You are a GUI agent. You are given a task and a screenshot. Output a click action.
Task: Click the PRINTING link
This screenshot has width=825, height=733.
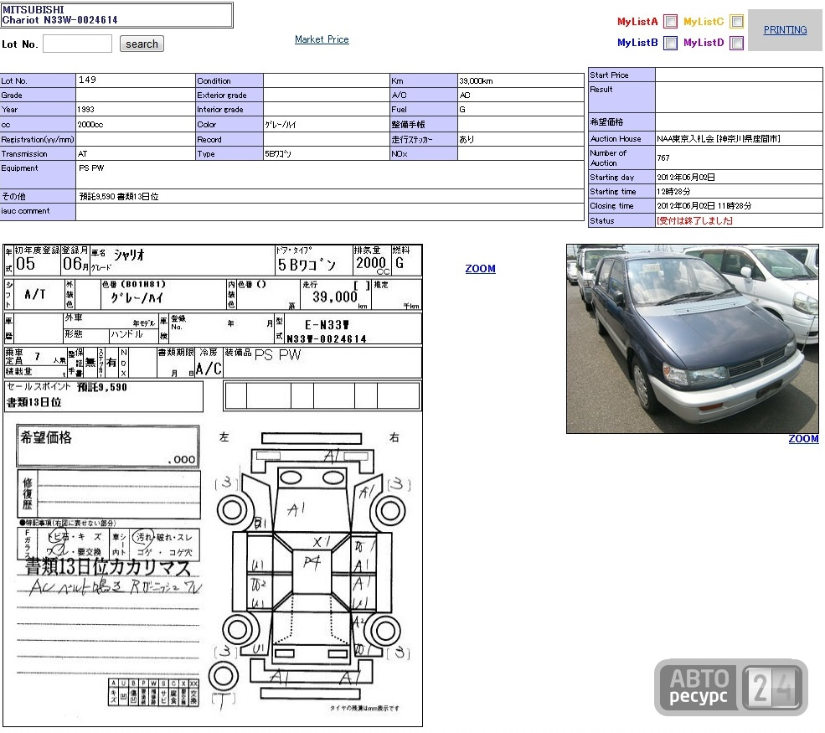(785, 30)
